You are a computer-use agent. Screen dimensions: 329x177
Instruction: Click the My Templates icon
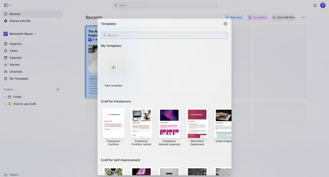coord(5,79)
